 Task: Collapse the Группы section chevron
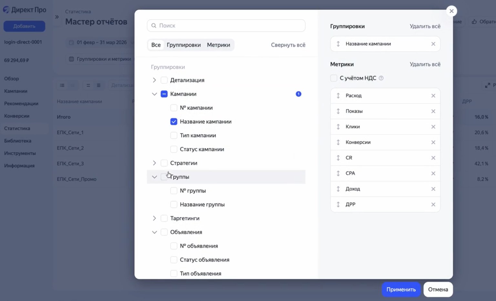point(154,177)
